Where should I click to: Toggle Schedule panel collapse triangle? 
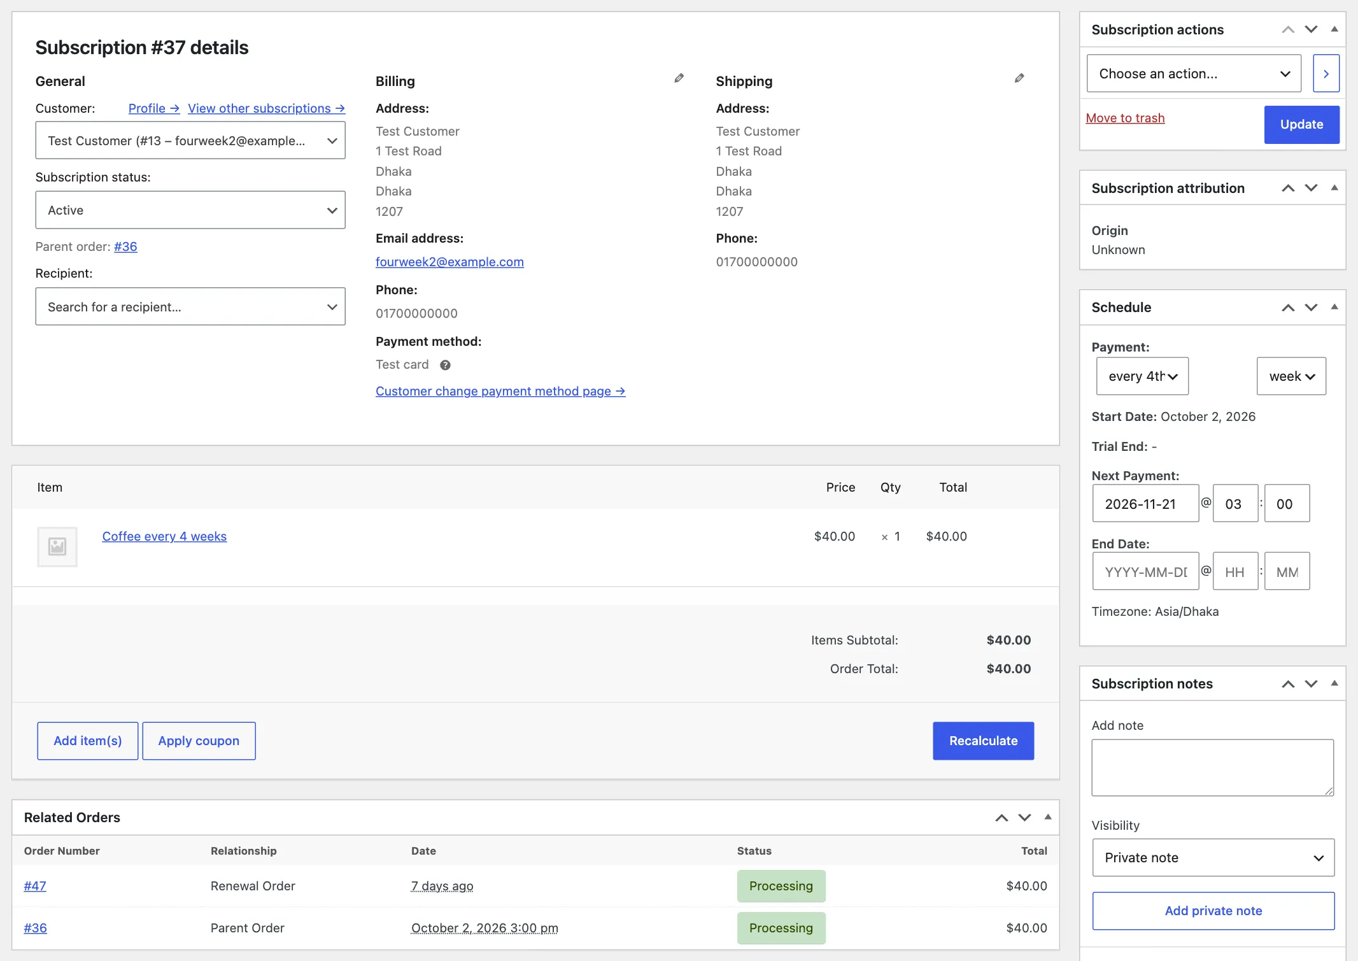coord(1334,307)
